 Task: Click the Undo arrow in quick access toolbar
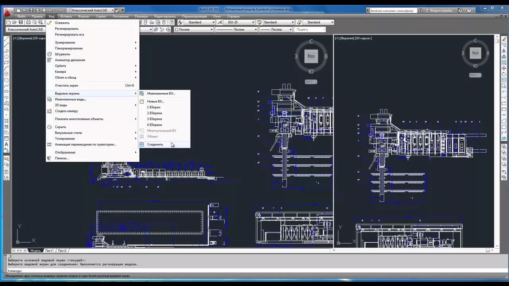coord(51,10)
